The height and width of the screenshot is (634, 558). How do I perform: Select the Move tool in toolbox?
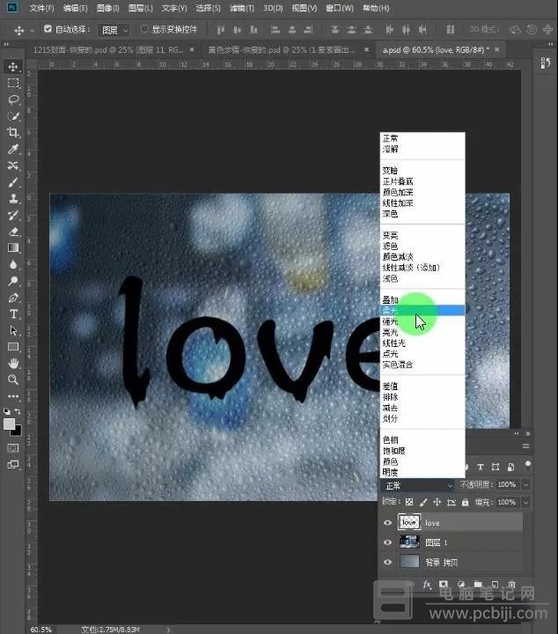(13, 67)
